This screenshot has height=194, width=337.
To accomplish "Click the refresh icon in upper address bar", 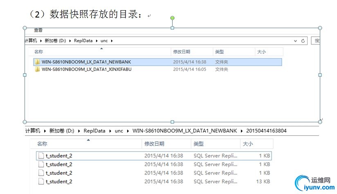I will point(303,41).
